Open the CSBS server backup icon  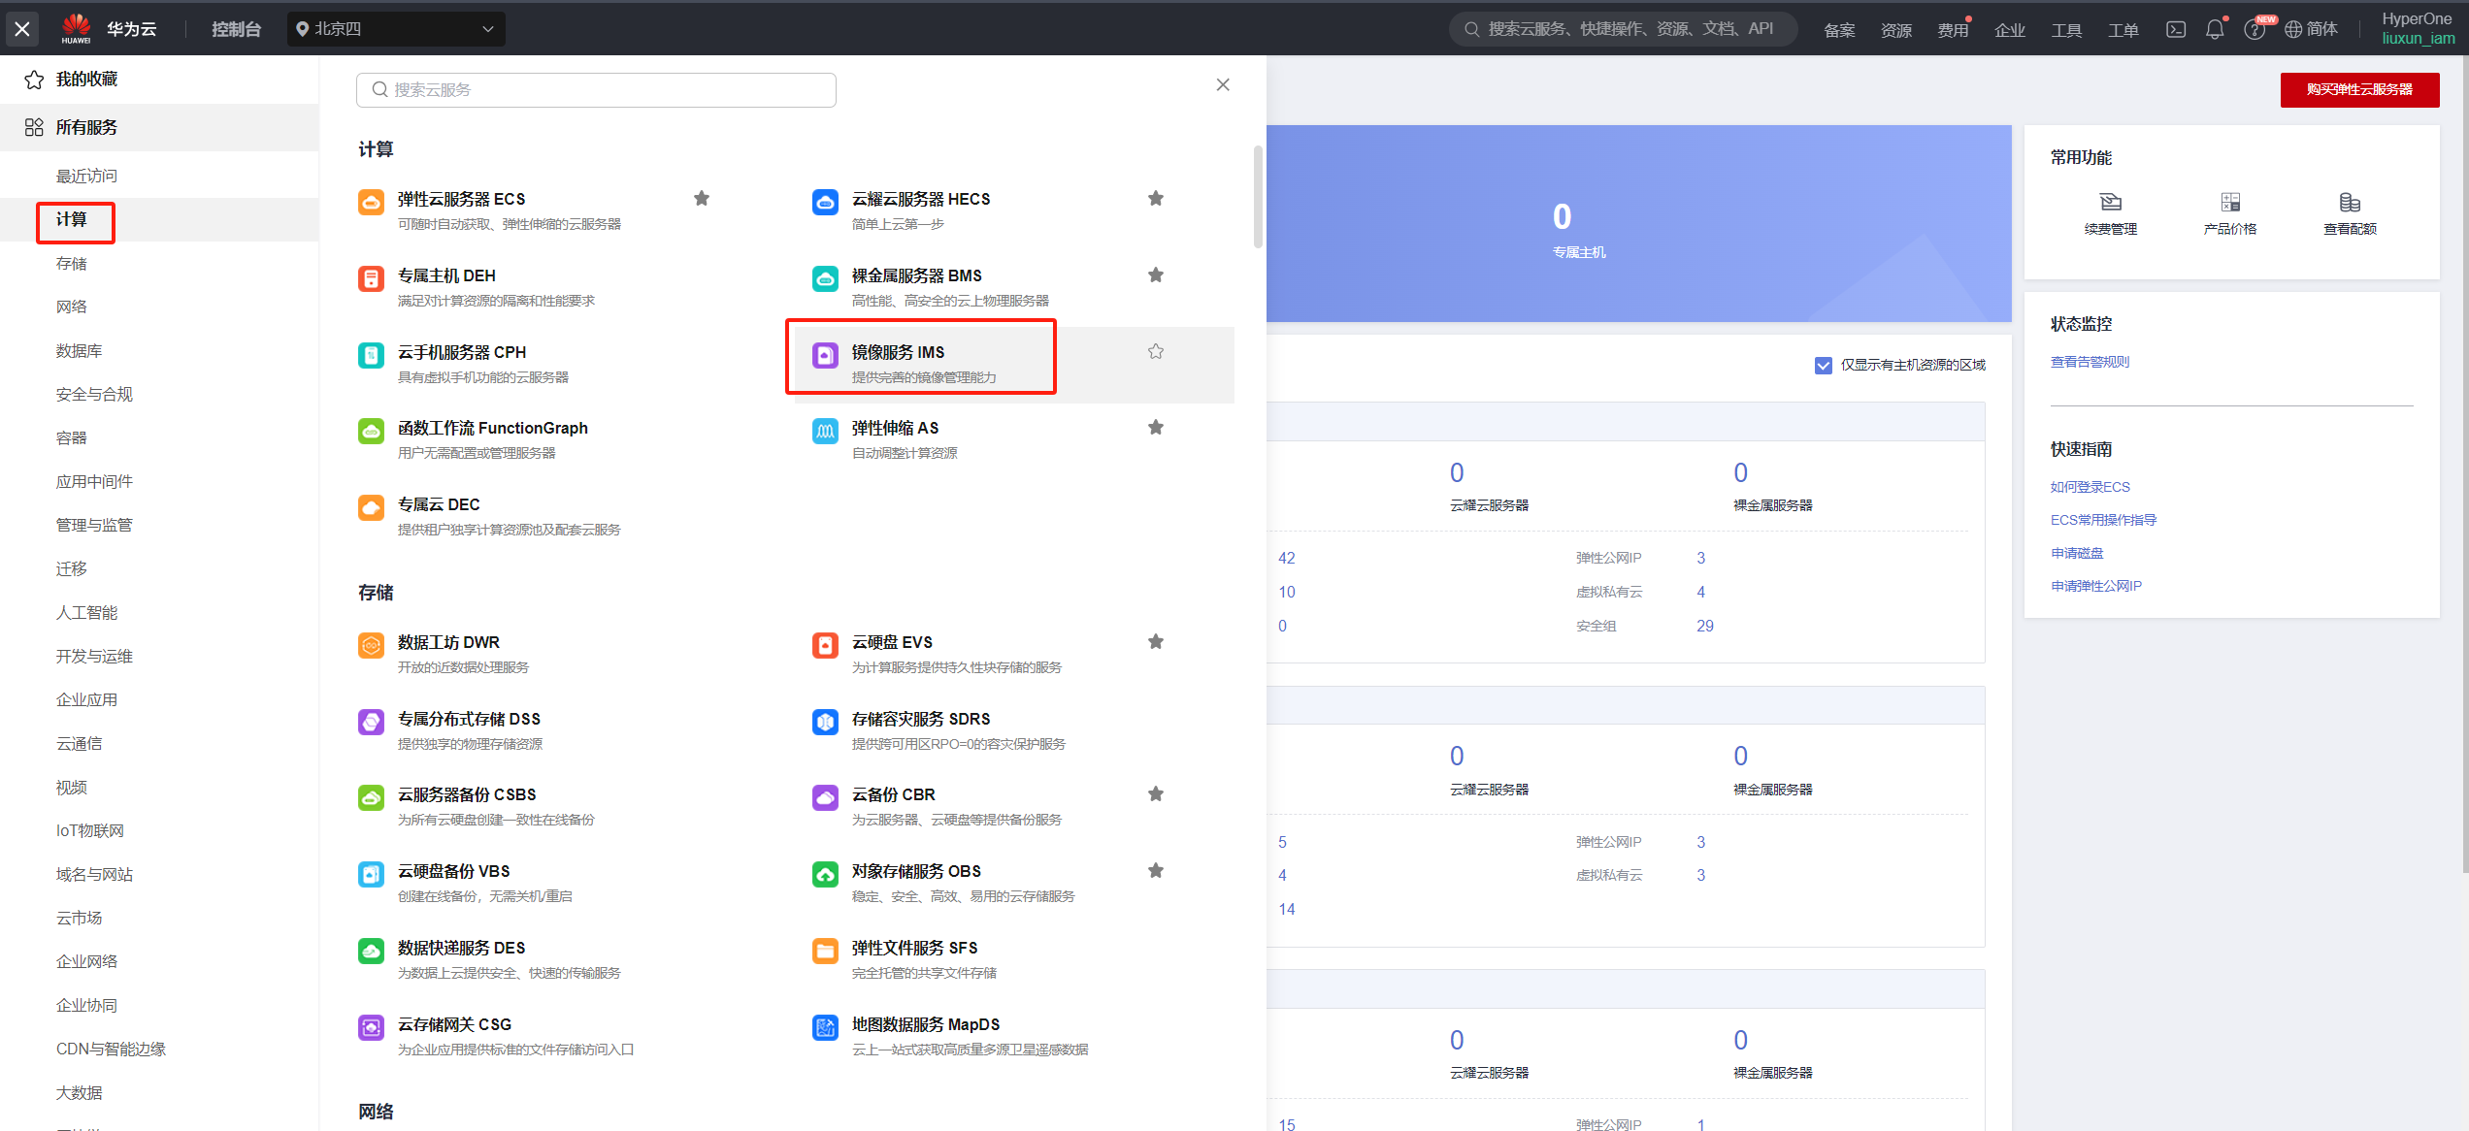371,797
